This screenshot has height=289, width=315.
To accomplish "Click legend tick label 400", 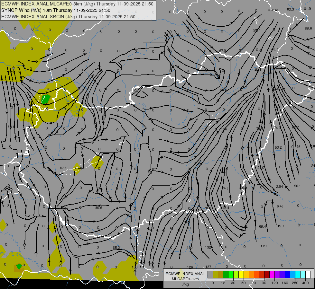I will coord(305,283).
